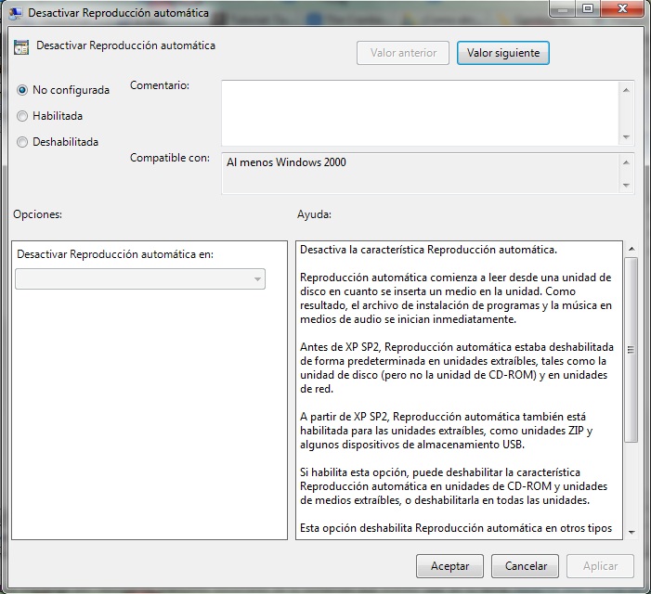
Task: Select the Habilitada radio button
Action: [x=22, y=116]
